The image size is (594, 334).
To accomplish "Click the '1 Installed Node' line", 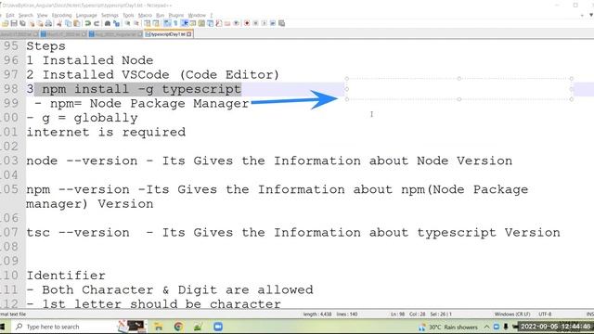I will pos(90,60).
